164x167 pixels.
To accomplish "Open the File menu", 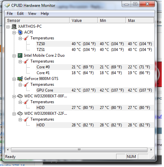I will coord(10,14).
